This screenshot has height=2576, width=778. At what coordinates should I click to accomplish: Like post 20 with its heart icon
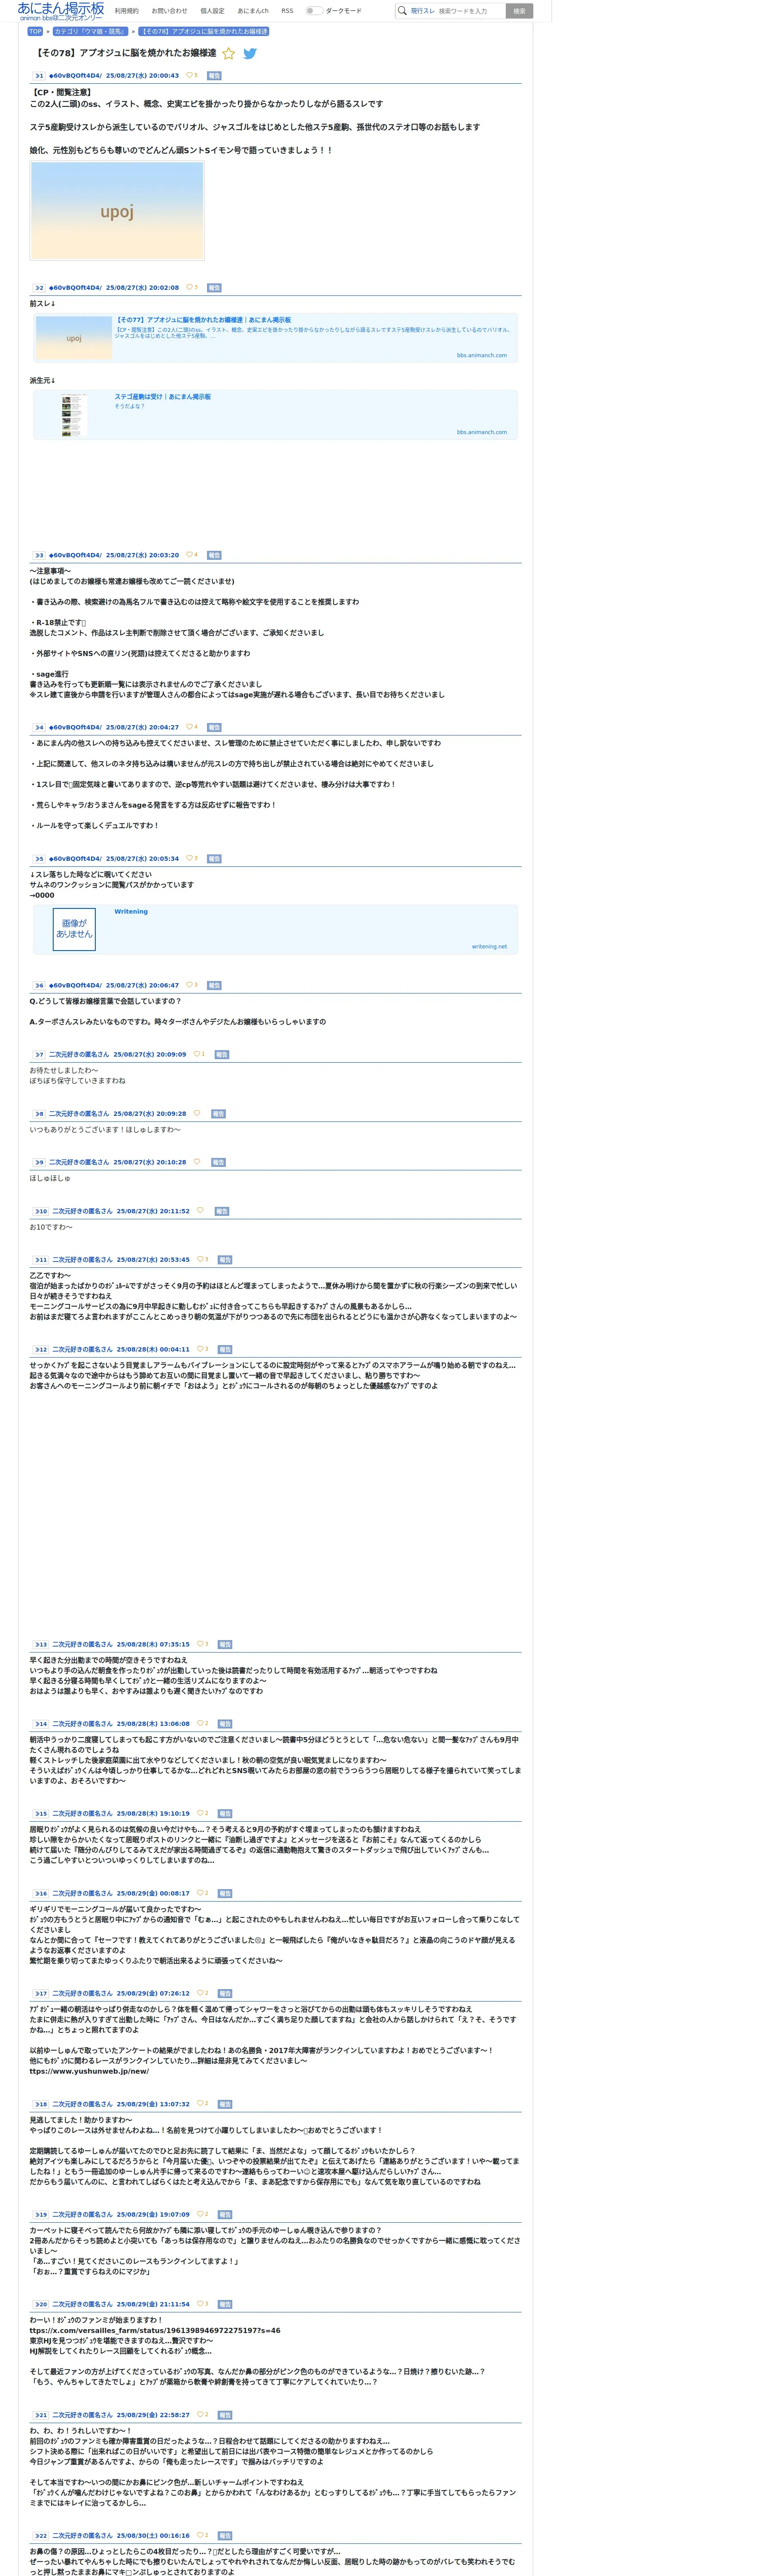[200, 2304]
